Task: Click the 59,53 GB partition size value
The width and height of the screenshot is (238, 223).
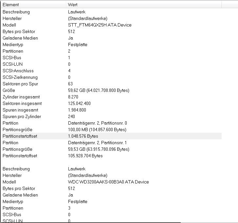Action: pyautogui.click(x=99, y=149)
